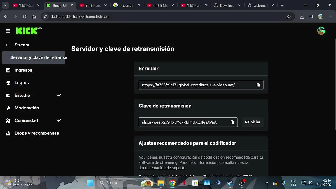This screenshot has height=189, width=336.
Task: View site information icon in the address bar
Action: pos(45,17)
